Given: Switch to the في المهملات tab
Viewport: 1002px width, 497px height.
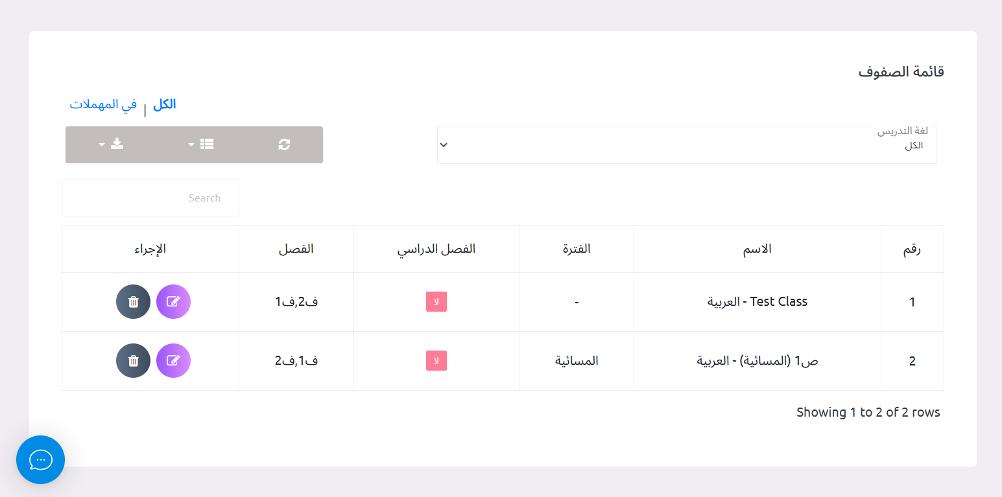Looking at the screenshot, I should pyautogui.click(x=104, y=104).
